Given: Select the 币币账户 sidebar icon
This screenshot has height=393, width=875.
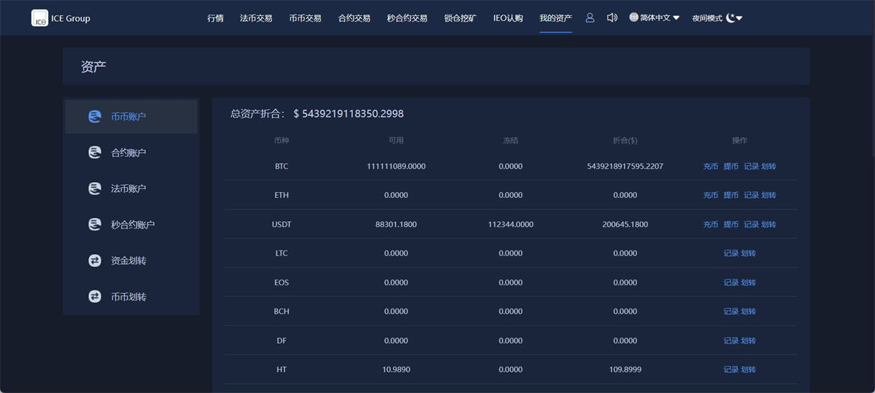Looking at the screenshot, I should click(x=95, y=116).
